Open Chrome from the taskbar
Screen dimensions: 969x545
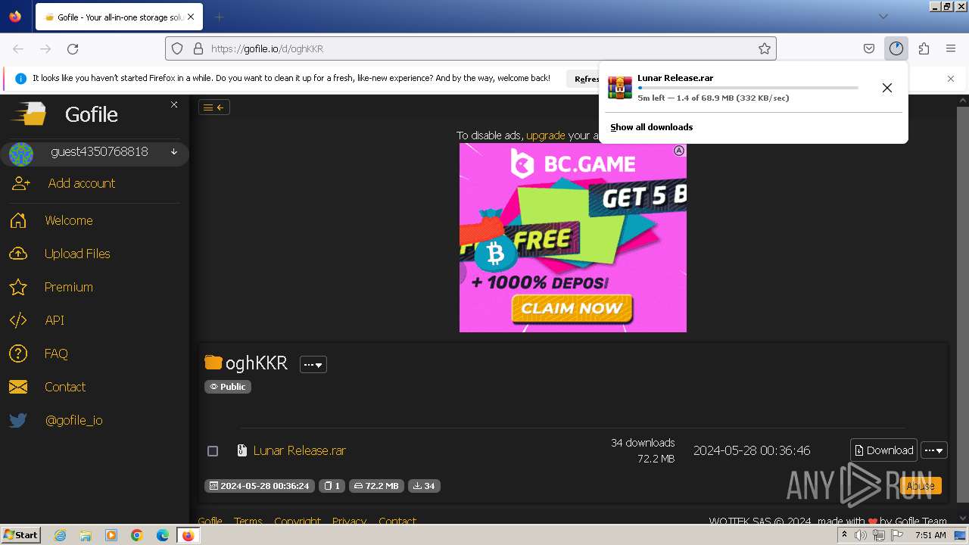[137, 535]
